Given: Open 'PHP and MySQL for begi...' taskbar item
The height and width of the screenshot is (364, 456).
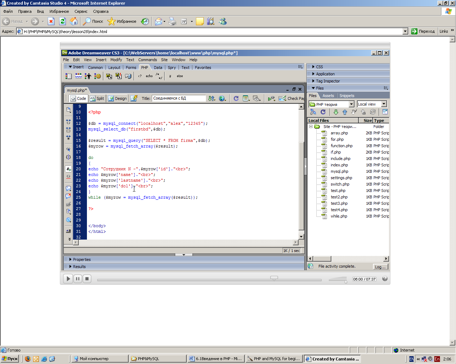Looking at the screenshot, I should [x=274, y=359].
